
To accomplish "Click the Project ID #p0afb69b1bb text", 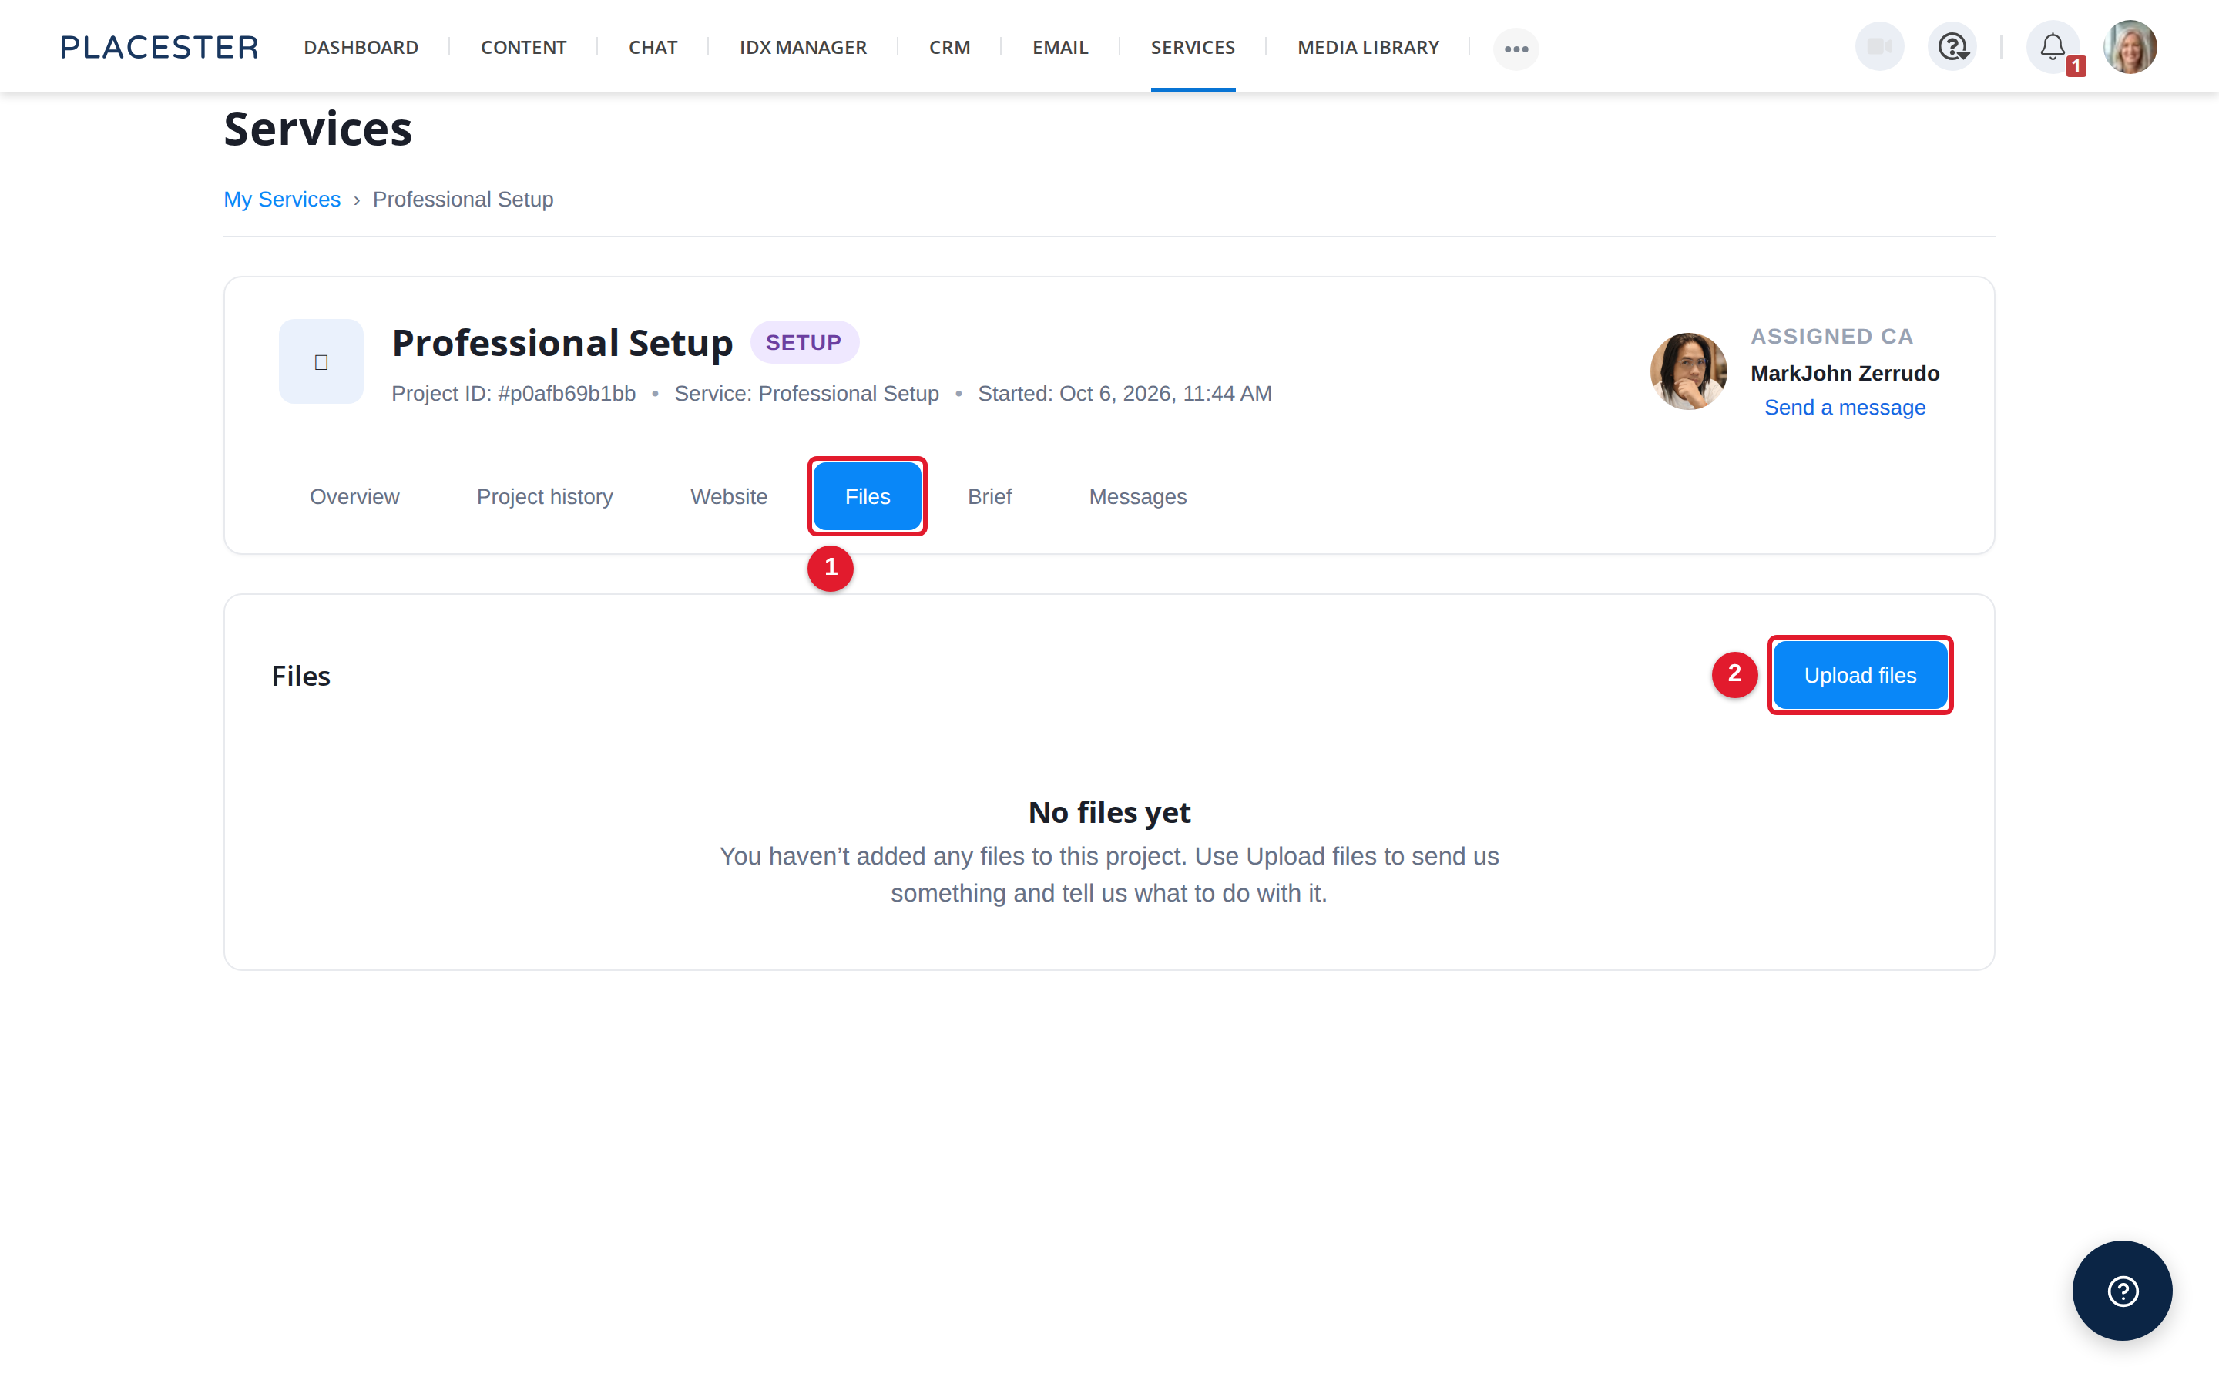I will tap(513, 394).
